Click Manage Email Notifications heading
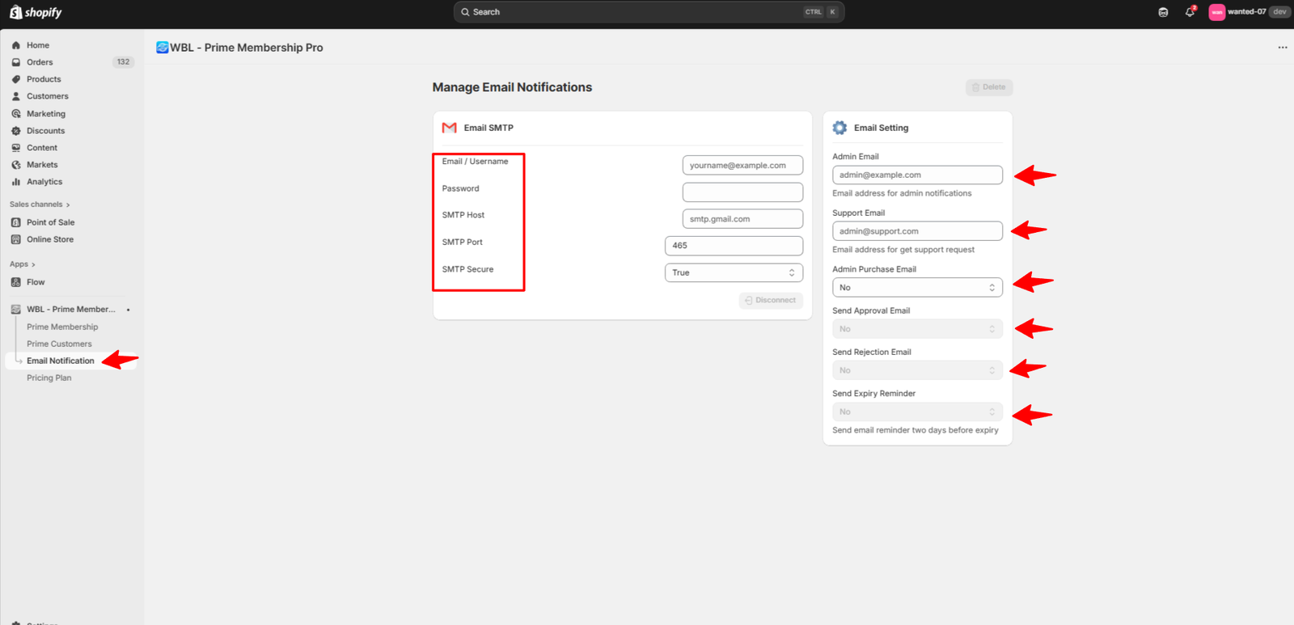This screenshot has height=625, width=1294. click(512, 87)
